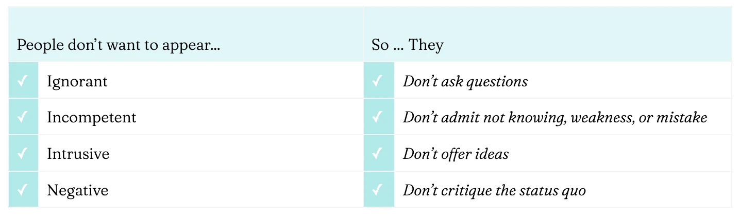740x218 pixels.
Task: Select the "Don't offer ideas" text
Action: click(456, 154)
